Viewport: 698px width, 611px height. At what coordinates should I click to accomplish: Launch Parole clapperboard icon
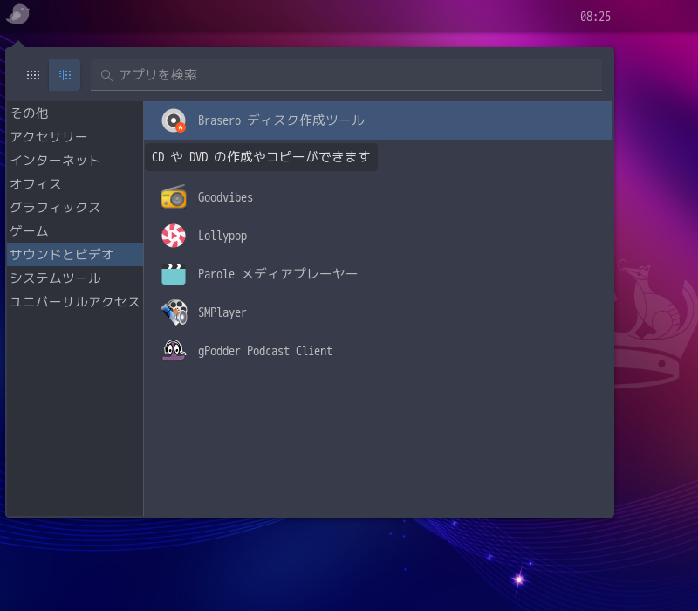[x=174, y=274]
